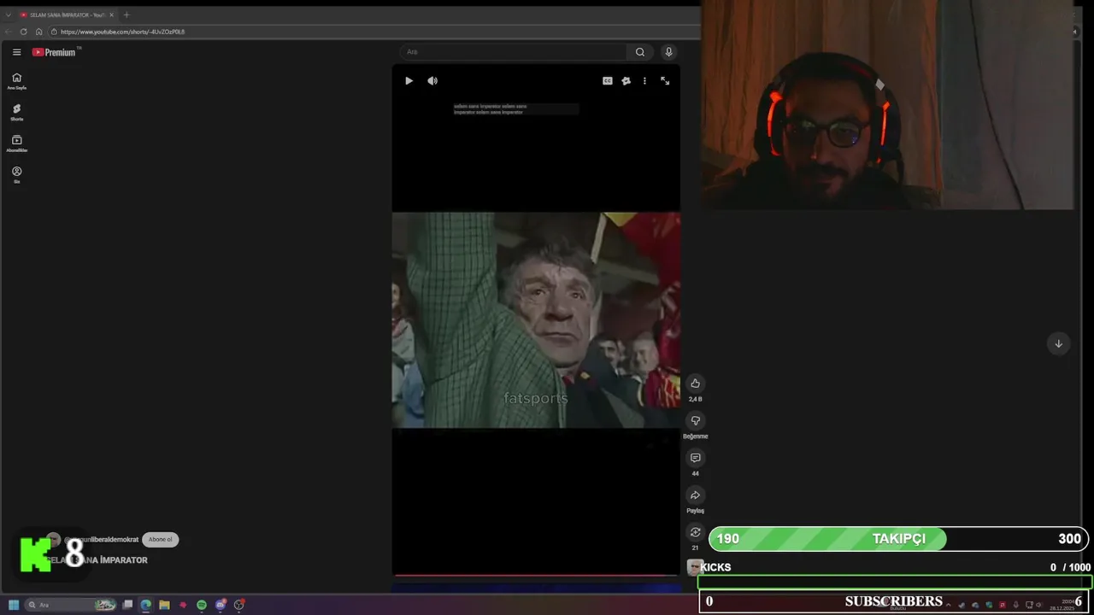Viewport: 1094px width, 615px height.
Task: Dislike the short via Beğenme button
Action: (695, 420)
